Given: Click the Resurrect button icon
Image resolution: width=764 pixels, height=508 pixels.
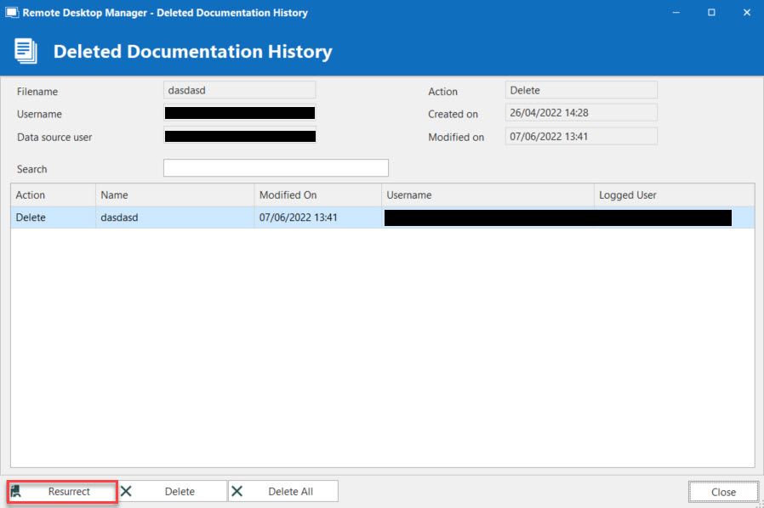Looking at the screenshot, I should 16,491.
